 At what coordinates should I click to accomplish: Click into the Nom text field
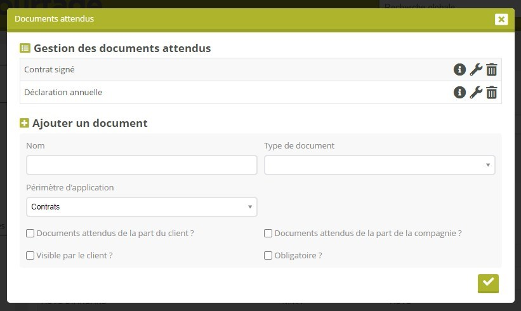click(142, 165)
